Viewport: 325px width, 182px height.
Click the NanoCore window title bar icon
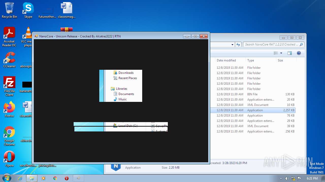[36, 36]
